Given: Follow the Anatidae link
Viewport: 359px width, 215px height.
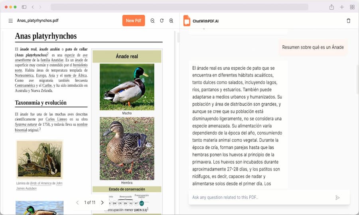Looking at the screenshot, I should coord(57,60).
